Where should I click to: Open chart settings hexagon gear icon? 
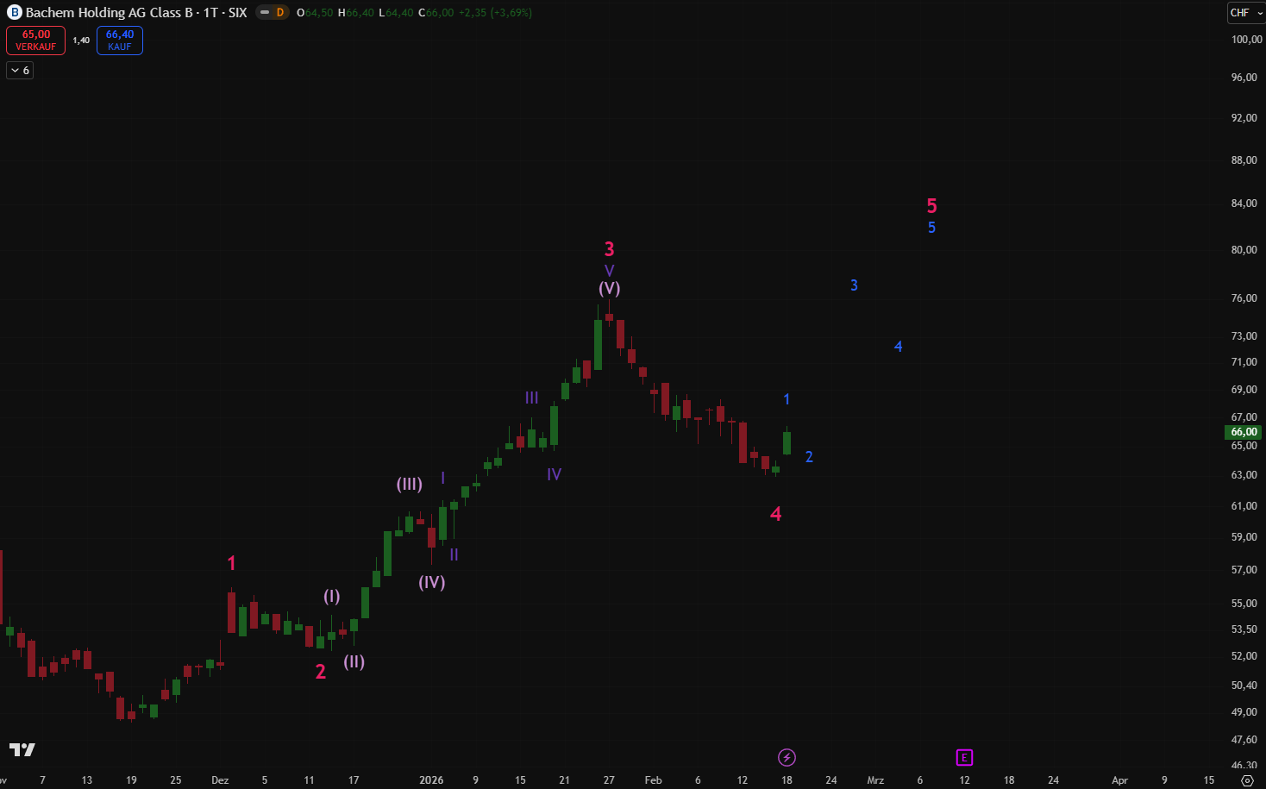click(x=1247, y=780)
